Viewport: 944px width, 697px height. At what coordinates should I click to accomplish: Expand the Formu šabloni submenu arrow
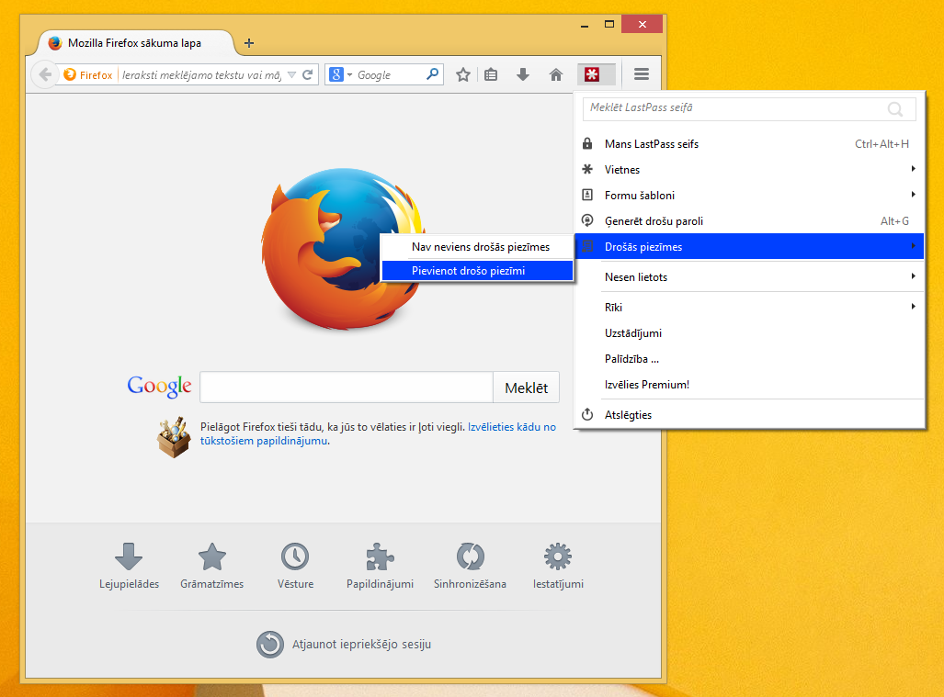click(914, 195)
